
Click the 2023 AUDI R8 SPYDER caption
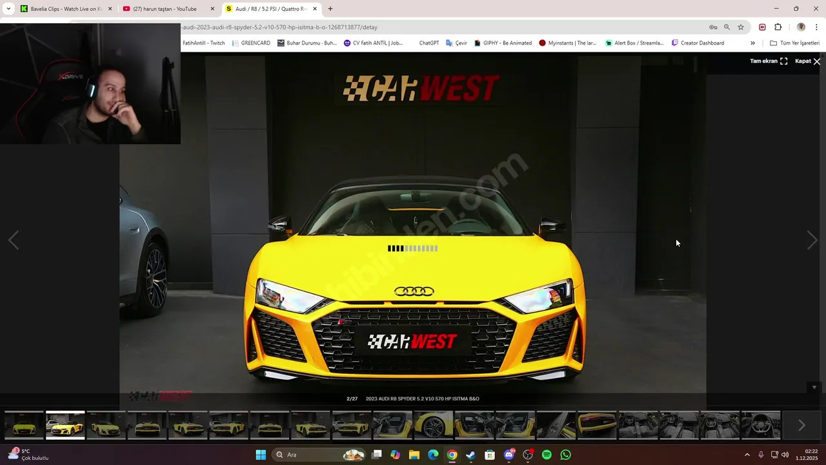pos(422,398)
